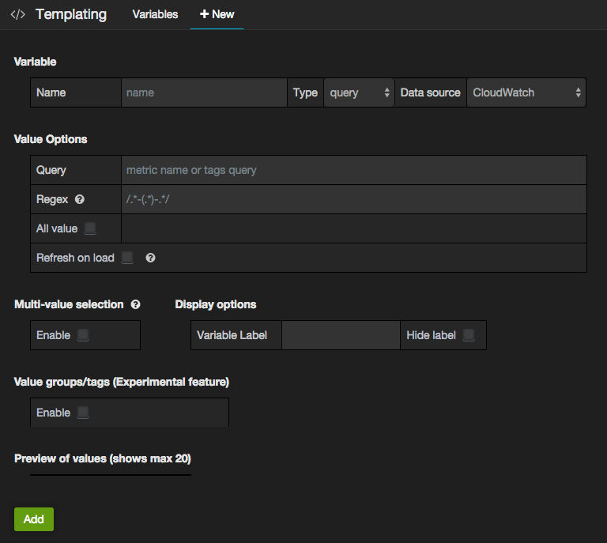Click the plus icon on New tab
The width and height of the screenshot is (607, 543).
click(204, 14)
